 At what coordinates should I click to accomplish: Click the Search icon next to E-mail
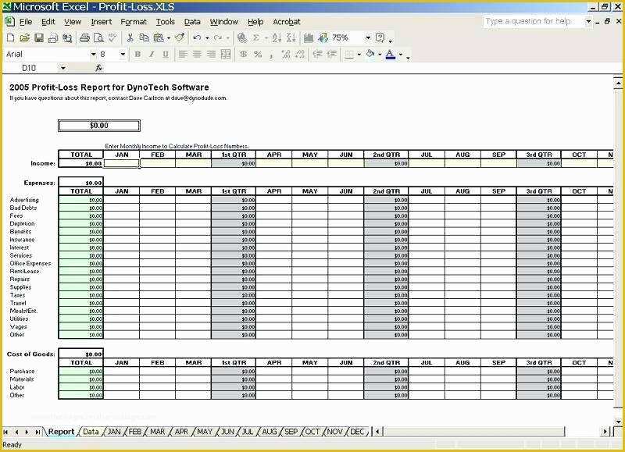pyautogui.click(x=67, y=37)
